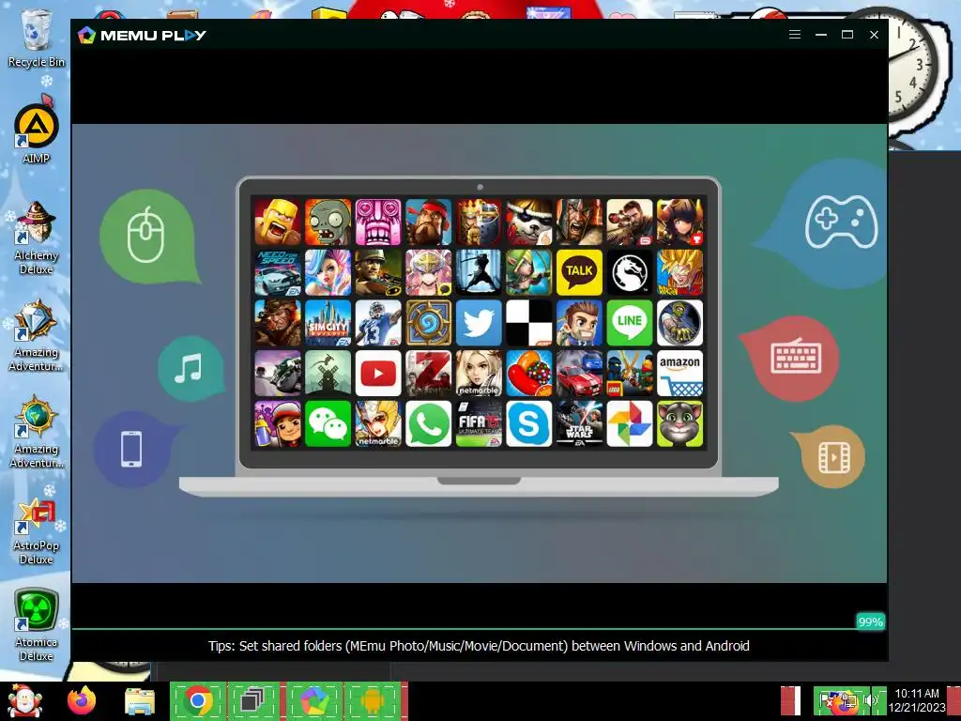Click the Need for Speed icon
This screenshot has width=961, height=721.
pos(278,271)
